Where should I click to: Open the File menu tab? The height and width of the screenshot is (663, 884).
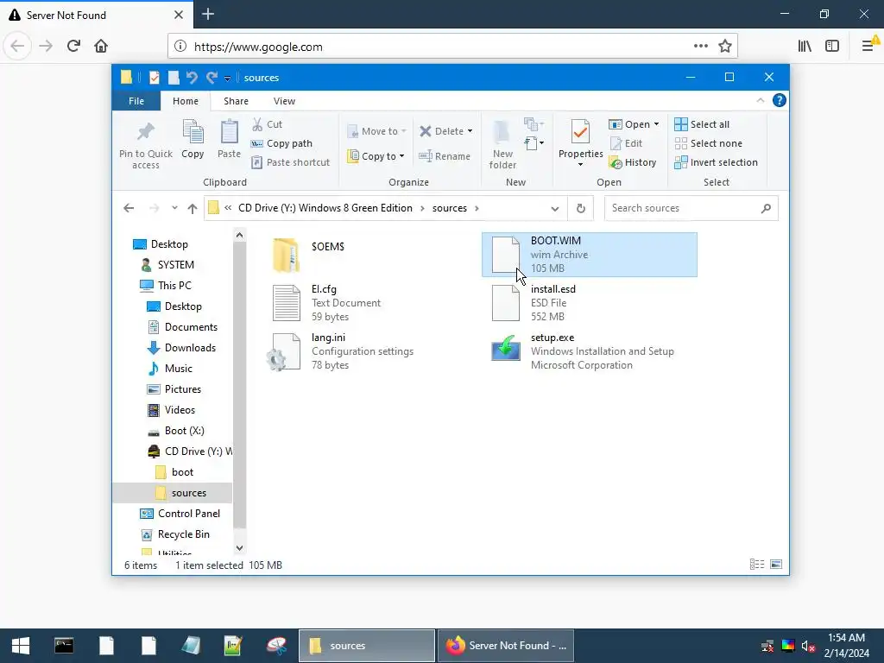(x=136, y=101)
